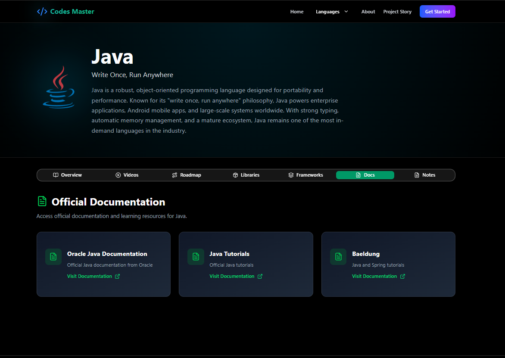Click the Java coffee cup logo
The width and height of the screenshot is (505, 358).
tap(59, 87)
